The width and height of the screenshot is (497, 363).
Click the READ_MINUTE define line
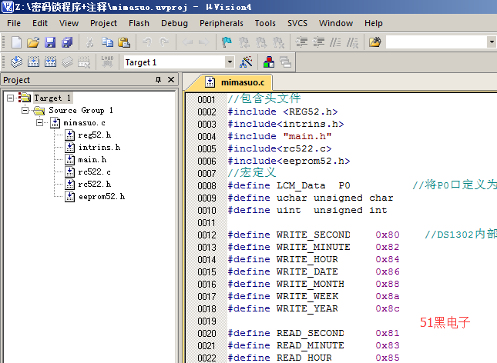tap(314, 345)
